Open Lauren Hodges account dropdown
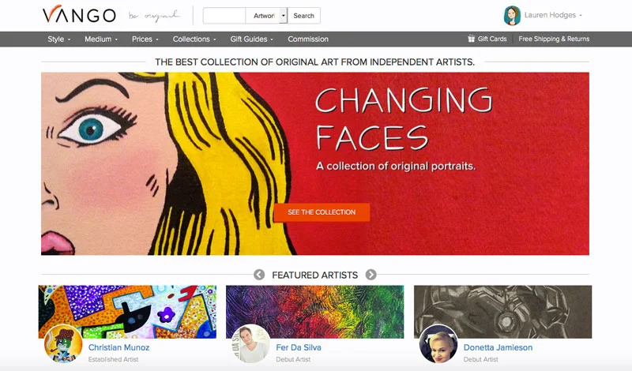 [553, 15]
